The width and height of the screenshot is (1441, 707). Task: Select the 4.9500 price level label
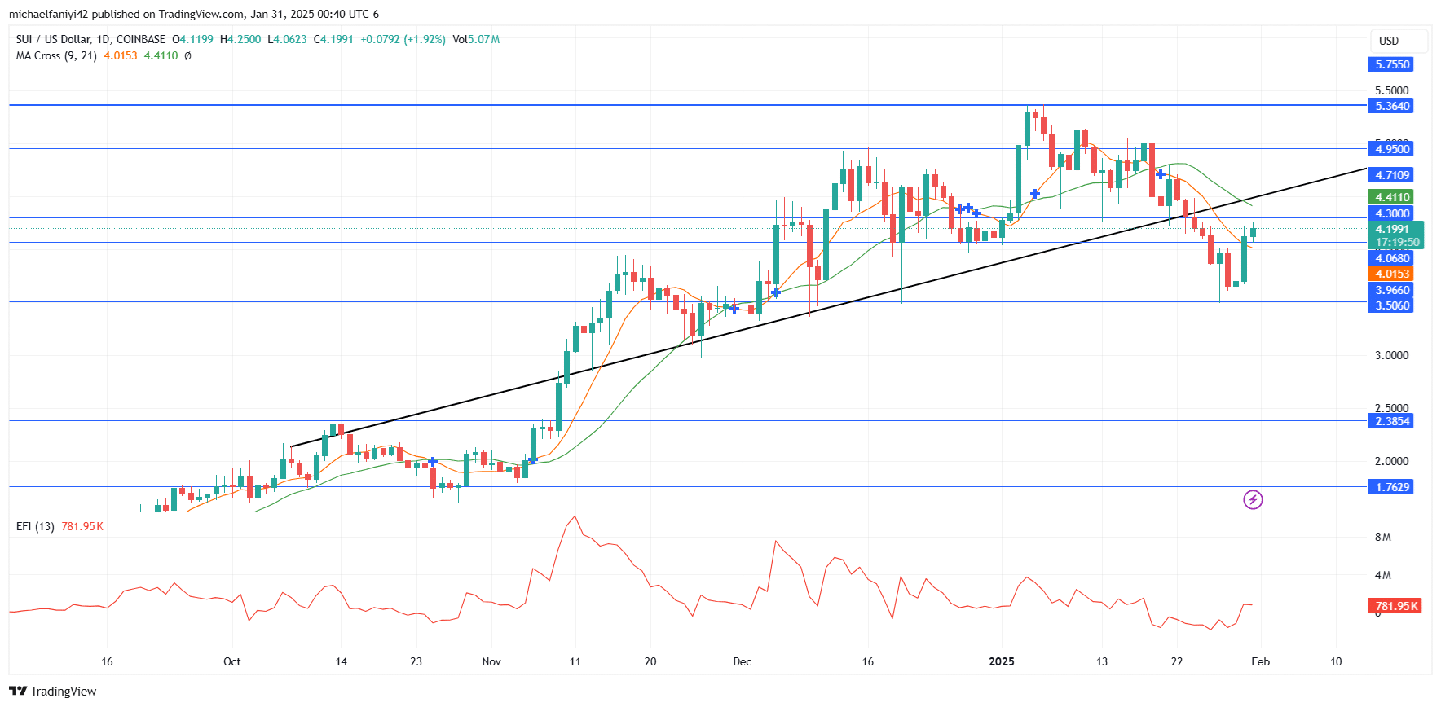(1392, 148)
